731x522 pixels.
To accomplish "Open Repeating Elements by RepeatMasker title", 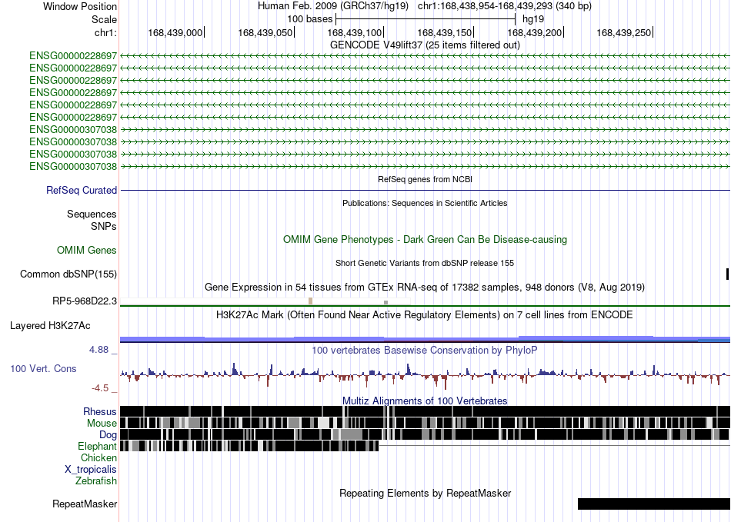I will tap(425, 493).
